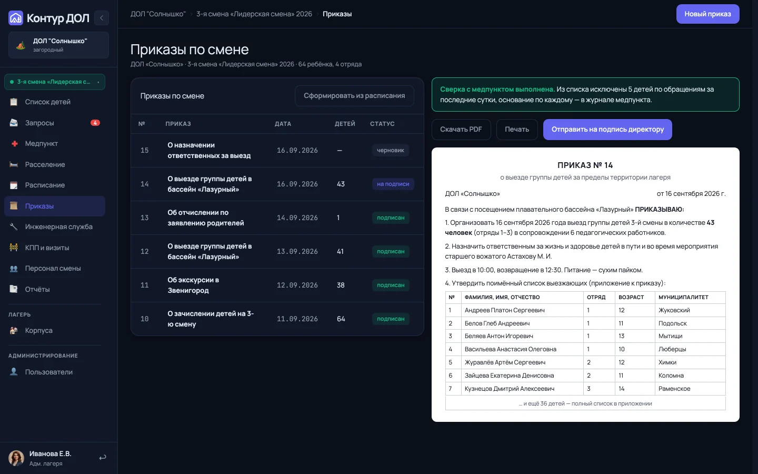Click the черновик status badge

pyautogui.click(x=391, y=151)
